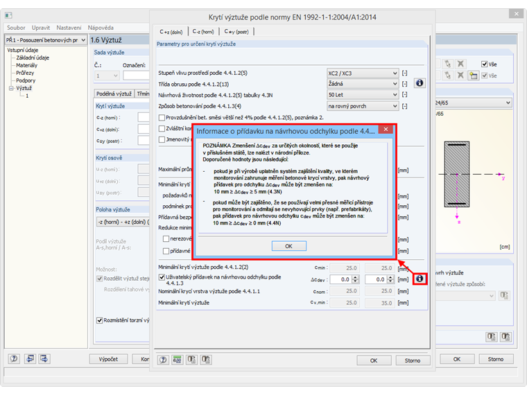Enable Provzdušnění bet. směsi checkbox
527x395 pixels.
[162, 118]
